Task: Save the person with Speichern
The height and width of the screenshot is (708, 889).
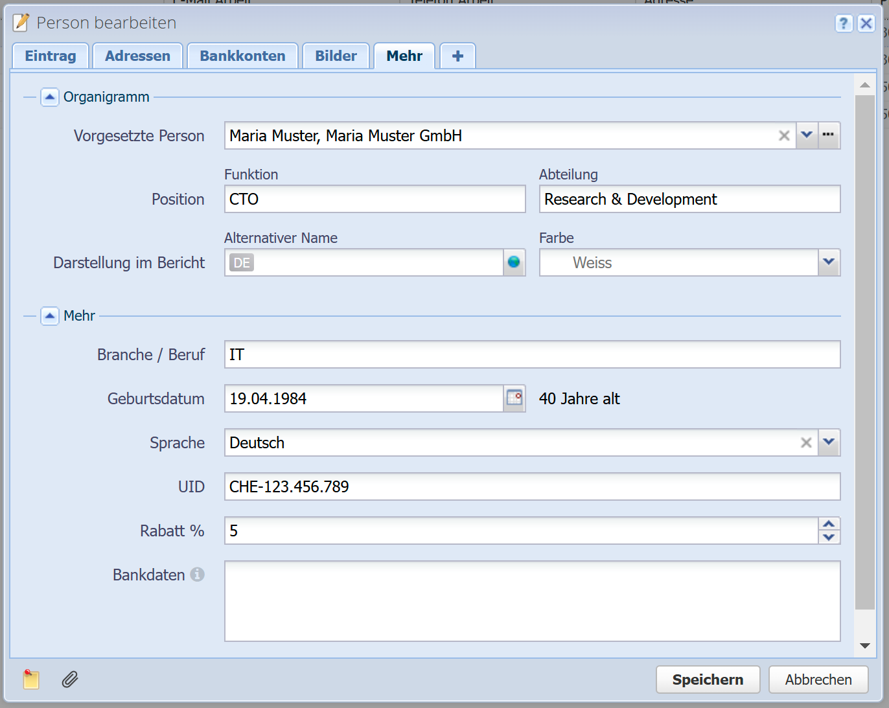Action: [708, 679]
